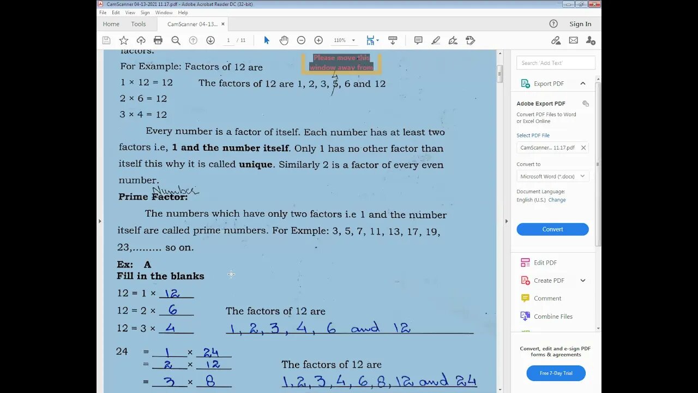Switch to the Tools tab
Viewport: 698px width, 393px height.
tap(139, 24)
